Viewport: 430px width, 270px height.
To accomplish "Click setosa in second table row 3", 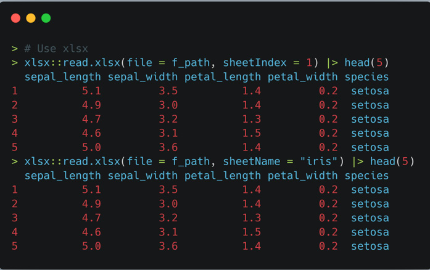I will [370, 218].
